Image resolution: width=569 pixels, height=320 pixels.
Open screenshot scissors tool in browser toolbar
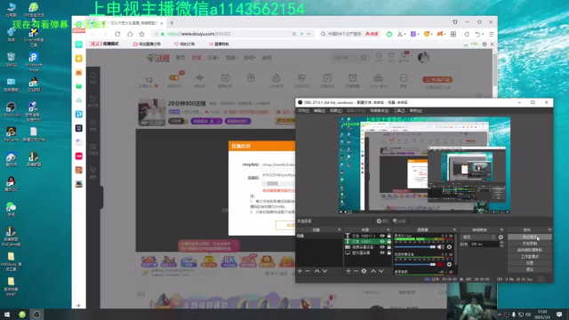[400, 34]
